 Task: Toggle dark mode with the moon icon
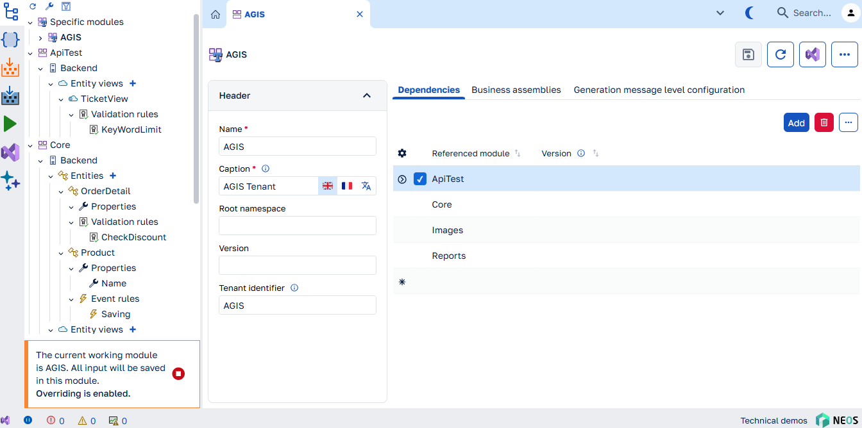pyautogui.click(x=748, y=13)
